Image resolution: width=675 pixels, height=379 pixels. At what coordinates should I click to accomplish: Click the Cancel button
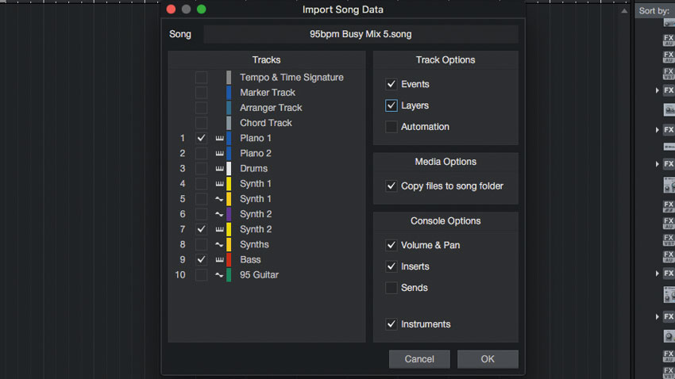click(x=419, y=359)
